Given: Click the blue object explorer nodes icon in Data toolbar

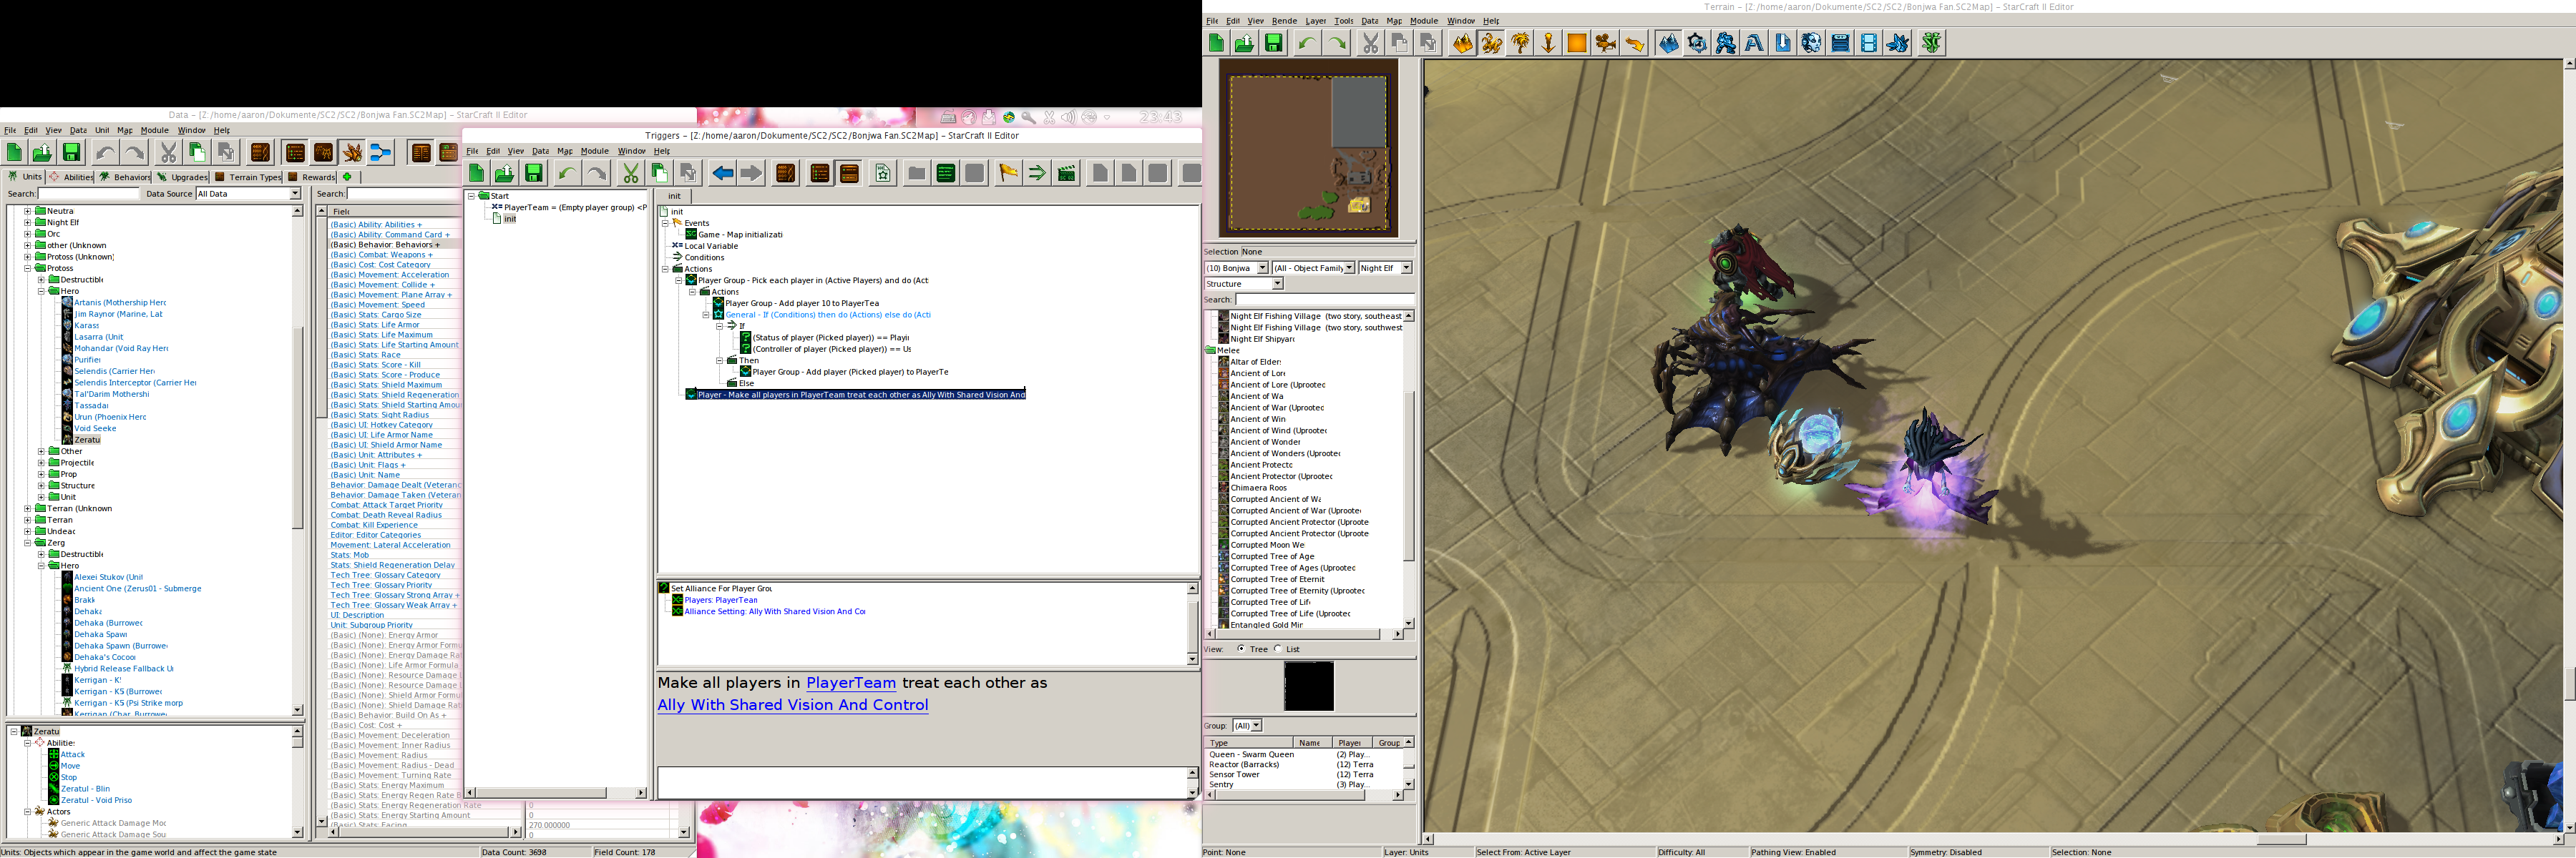Looking at the screenshot, I should pyautogui.click(x=381, y=153).
